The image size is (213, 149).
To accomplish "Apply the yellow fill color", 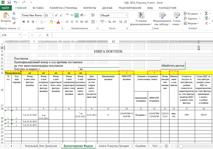I will (x=51, y=22).
